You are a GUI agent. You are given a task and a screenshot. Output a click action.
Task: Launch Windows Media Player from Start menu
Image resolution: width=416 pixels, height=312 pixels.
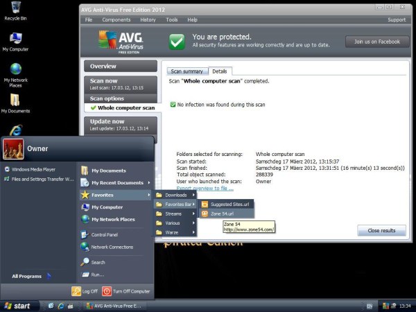coord(33,169)
